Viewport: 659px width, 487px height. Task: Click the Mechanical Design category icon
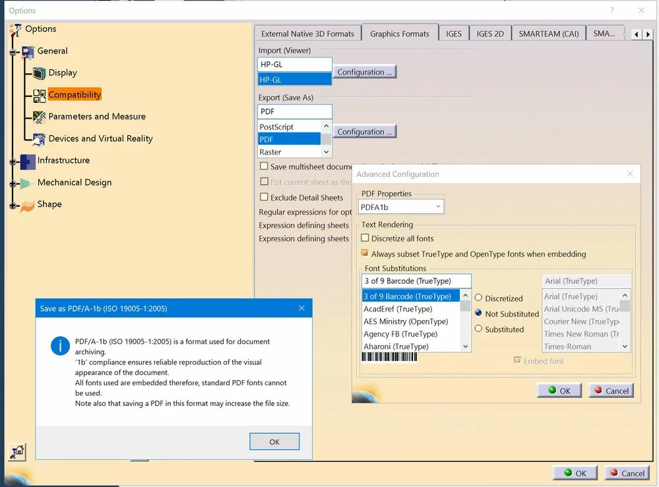click(x=27, y=183)
